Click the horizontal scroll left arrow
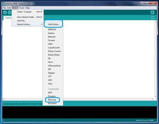Screen dimensions: 159x124 [4, 99]
